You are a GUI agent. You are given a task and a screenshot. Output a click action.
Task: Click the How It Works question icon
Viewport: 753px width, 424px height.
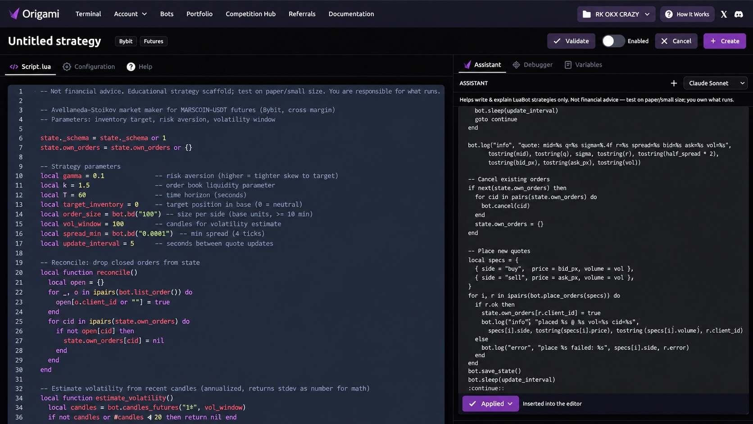[669, 14]
